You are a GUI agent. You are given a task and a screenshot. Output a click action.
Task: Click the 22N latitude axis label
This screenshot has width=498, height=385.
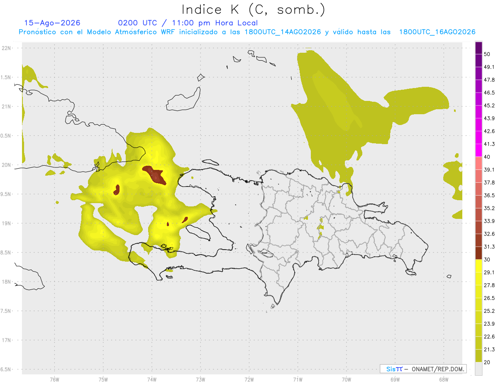7,48
